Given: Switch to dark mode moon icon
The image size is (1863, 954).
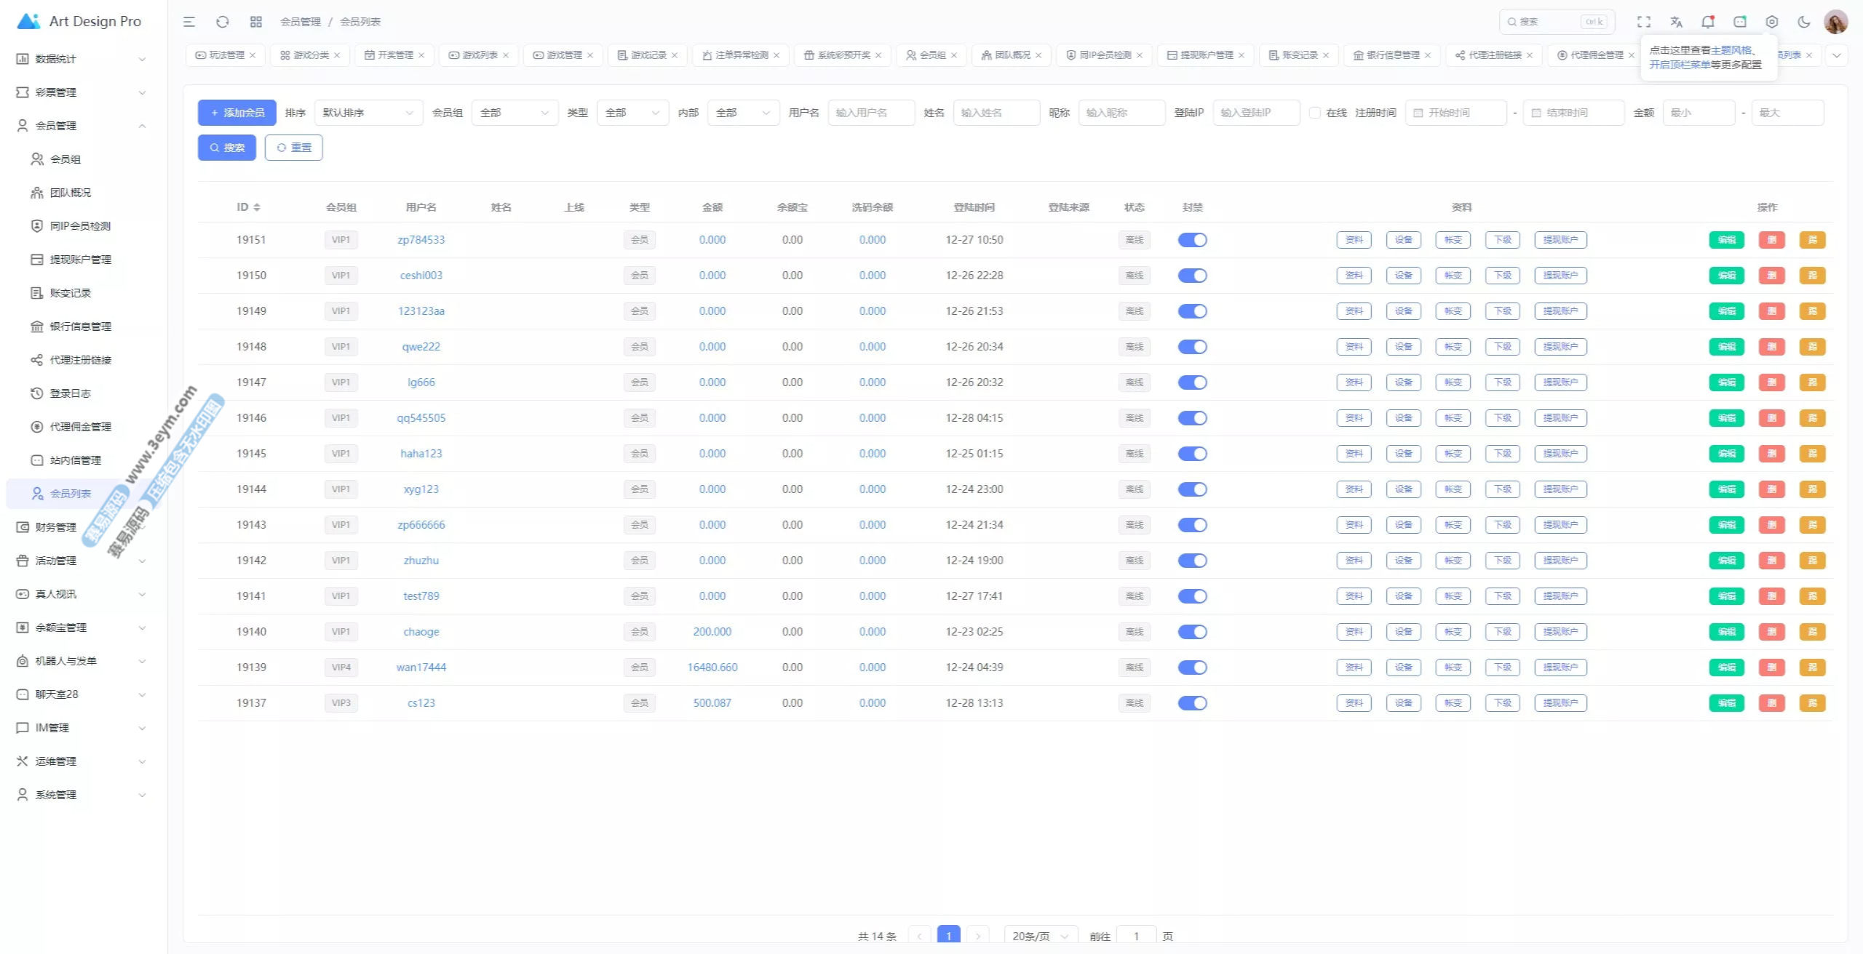Looking at the screenshot, I should coord(1804,22).
